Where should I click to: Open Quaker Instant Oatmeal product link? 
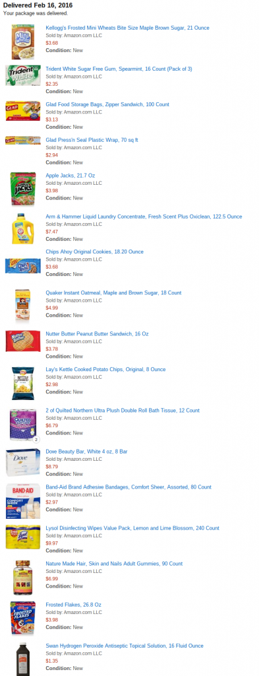tap(113, 292)
